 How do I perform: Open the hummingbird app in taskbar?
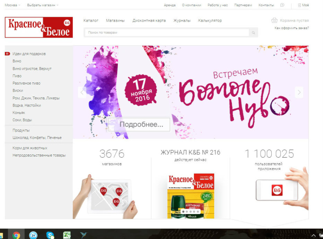[x=83, y=235]
